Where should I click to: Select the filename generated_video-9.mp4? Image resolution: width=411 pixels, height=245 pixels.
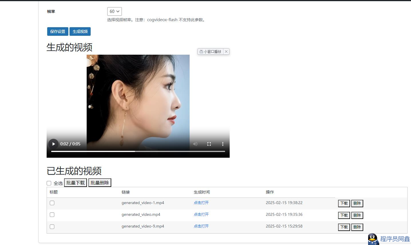pos(143,226)
